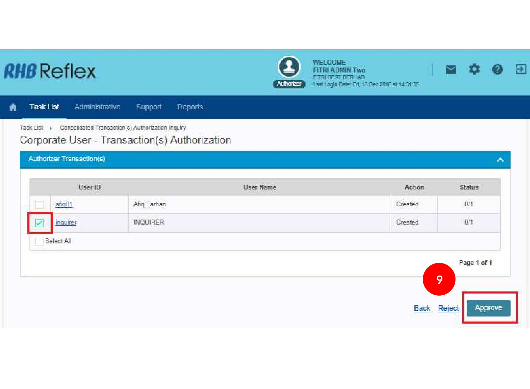Open settings via the gear icon

(x=474, y=70)
